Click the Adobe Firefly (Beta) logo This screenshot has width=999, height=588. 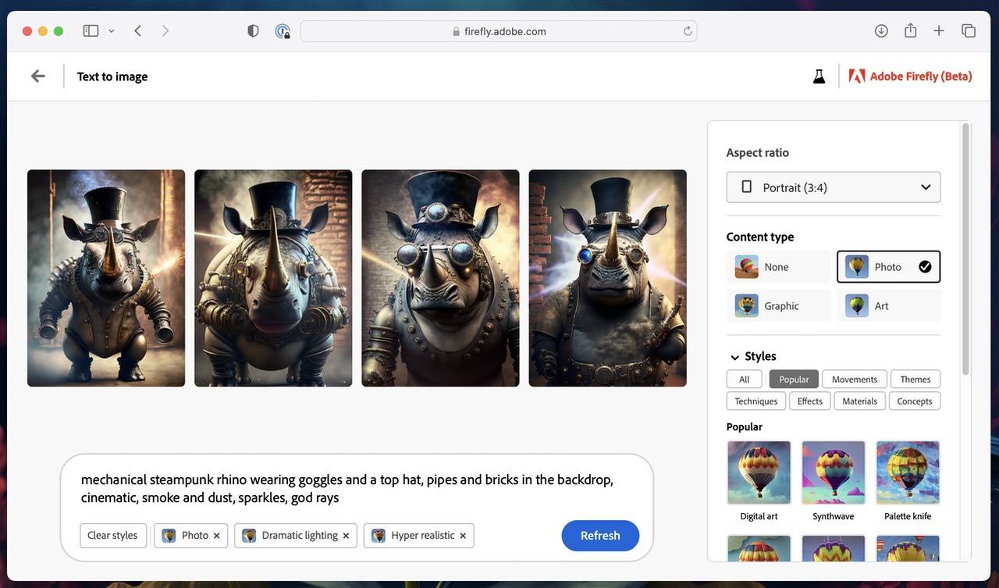(910, 77)
